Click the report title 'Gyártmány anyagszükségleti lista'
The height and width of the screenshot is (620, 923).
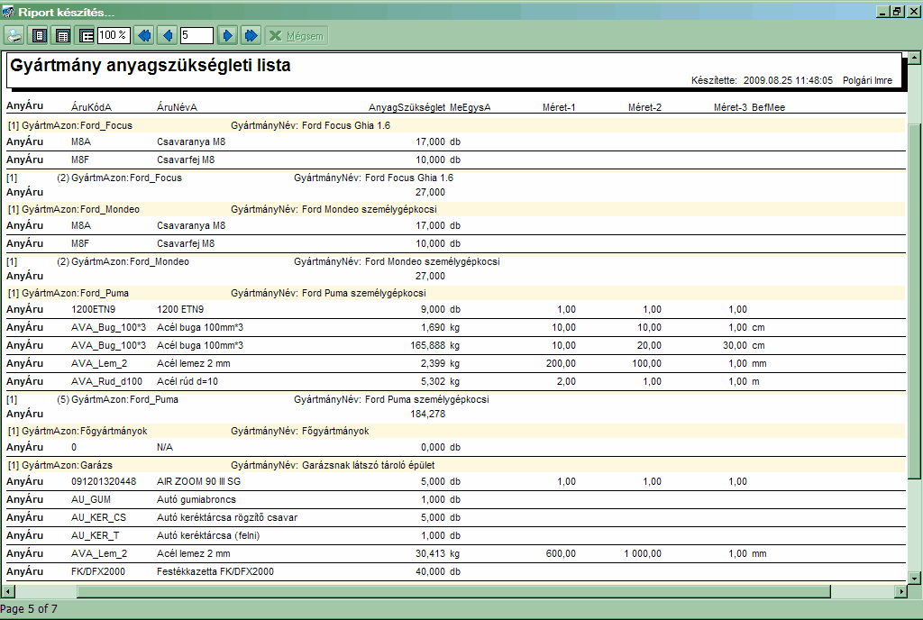click(151, 65)
